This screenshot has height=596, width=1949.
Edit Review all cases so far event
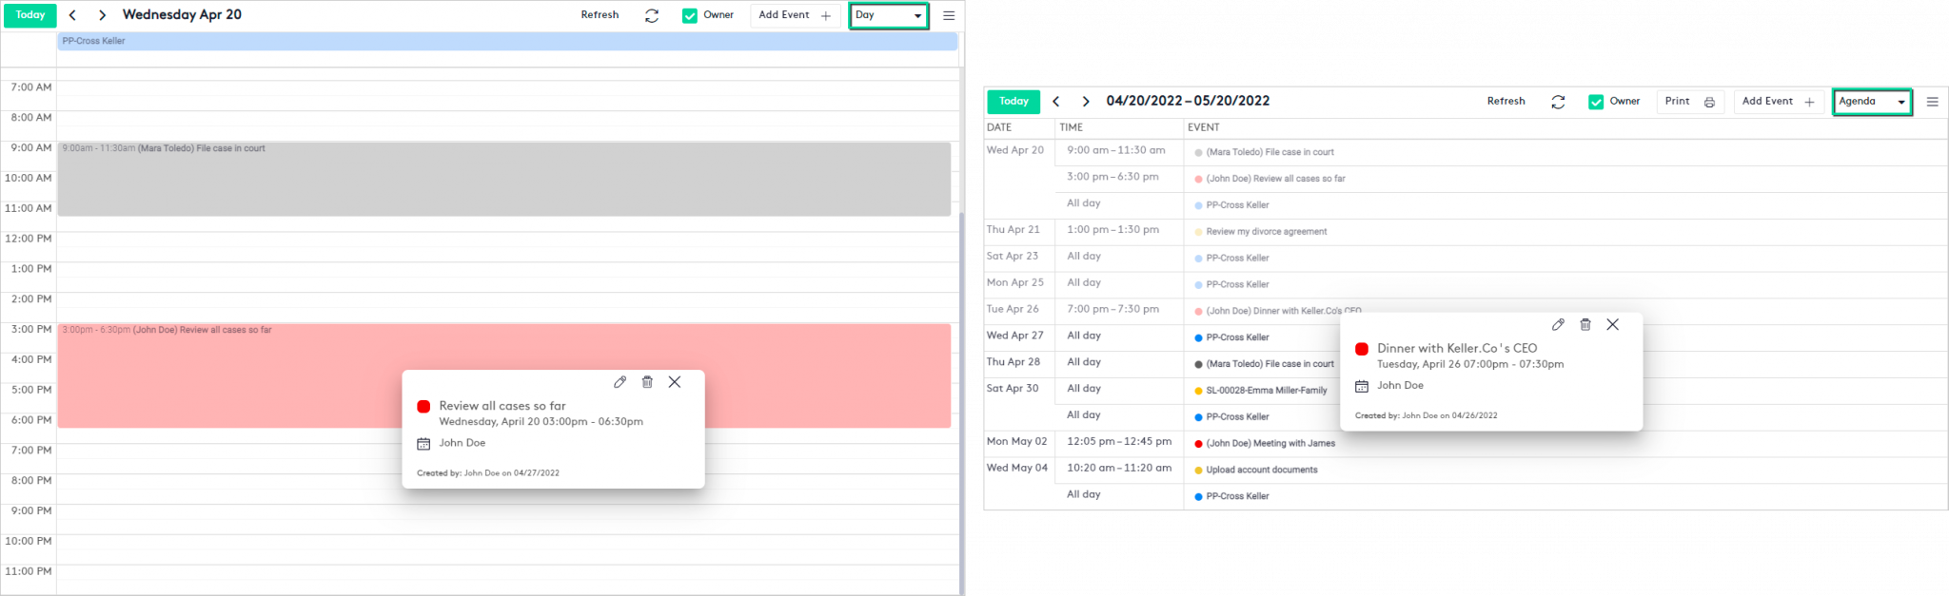620,382
